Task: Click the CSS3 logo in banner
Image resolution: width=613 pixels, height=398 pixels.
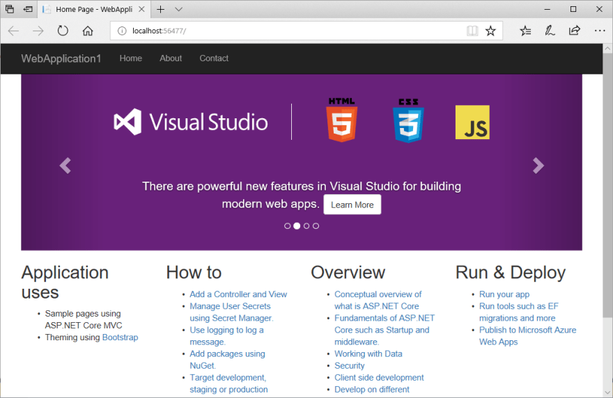Action: click(x=408, y=120)
